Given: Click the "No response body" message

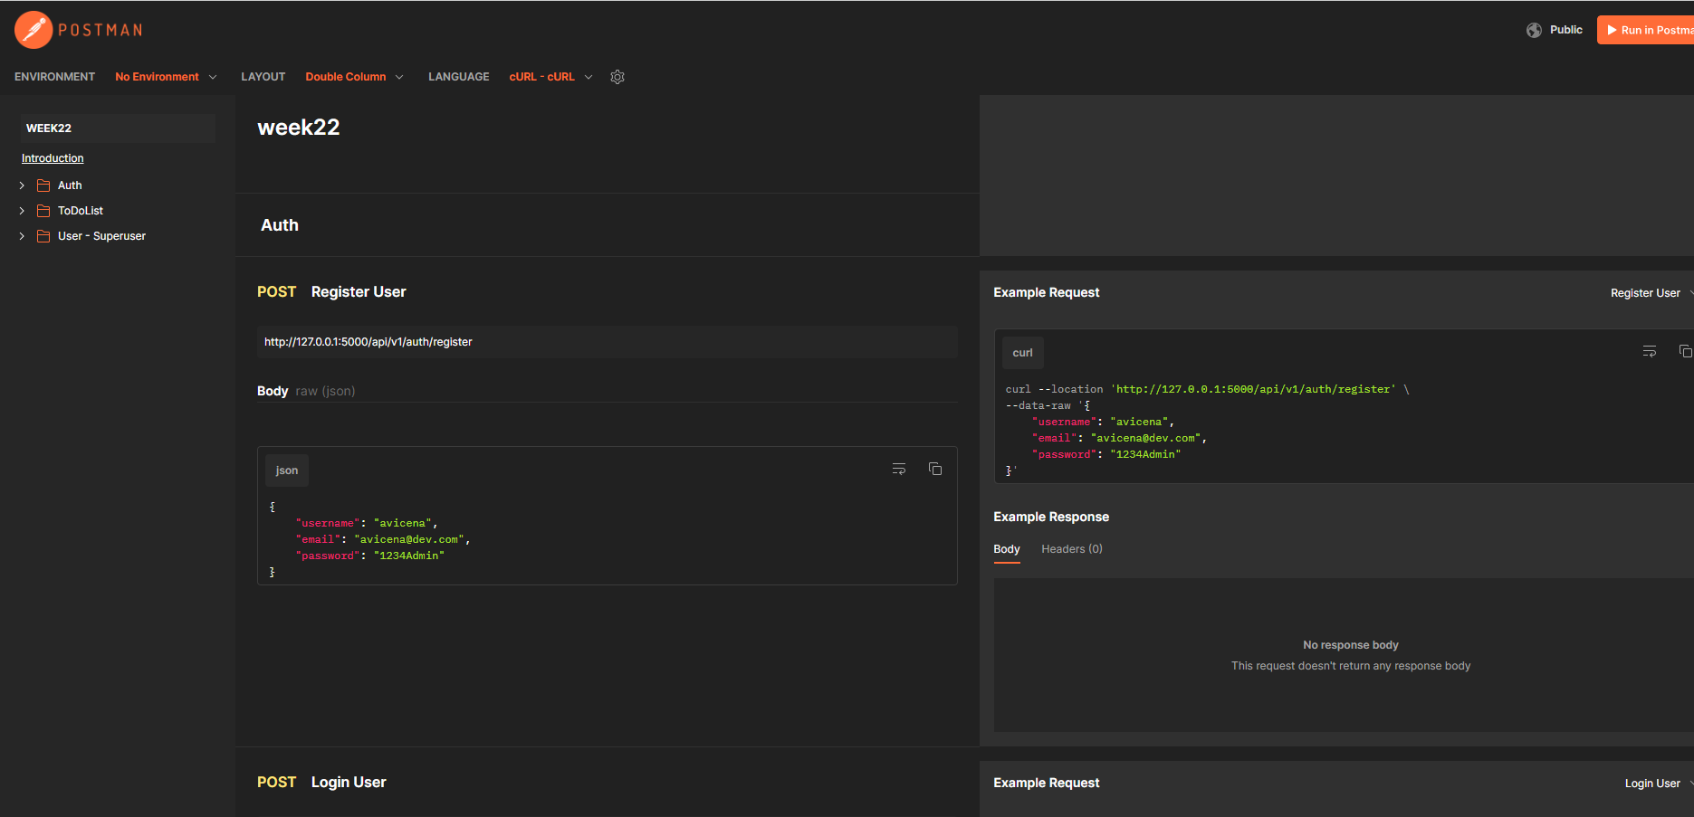Looking at the screenshot, I should pyautogui.click(x=1351, y=645).
